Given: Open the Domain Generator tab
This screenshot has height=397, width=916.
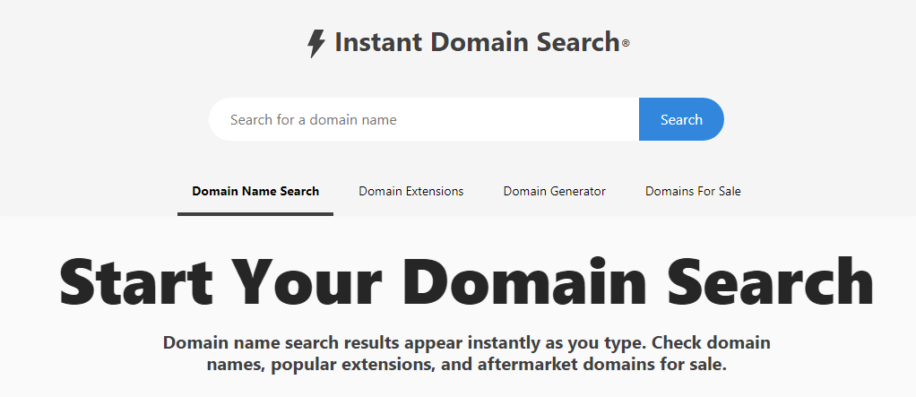Looking at the screenshot, I should click(x=555, y=192).
